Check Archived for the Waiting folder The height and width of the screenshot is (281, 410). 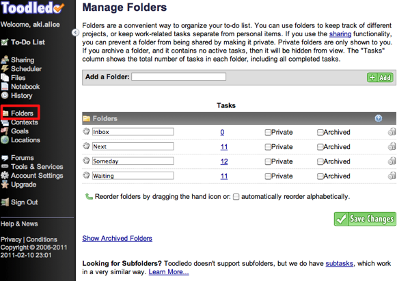coord(320,176)
